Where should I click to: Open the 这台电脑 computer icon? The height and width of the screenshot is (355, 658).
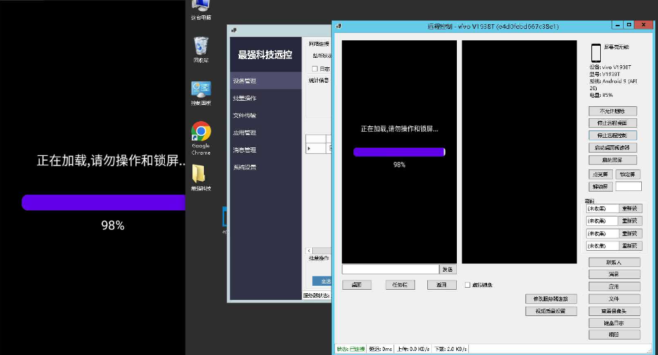pyautogui.click(x=201, y=9)
